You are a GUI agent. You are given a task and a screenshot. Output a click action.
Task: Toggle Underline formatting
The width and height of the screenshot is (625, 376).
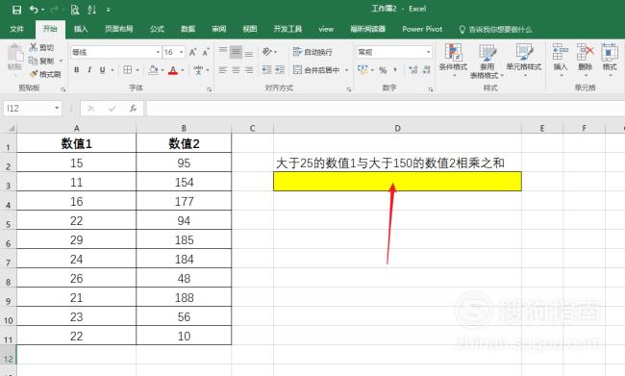[x=103, y=70]
